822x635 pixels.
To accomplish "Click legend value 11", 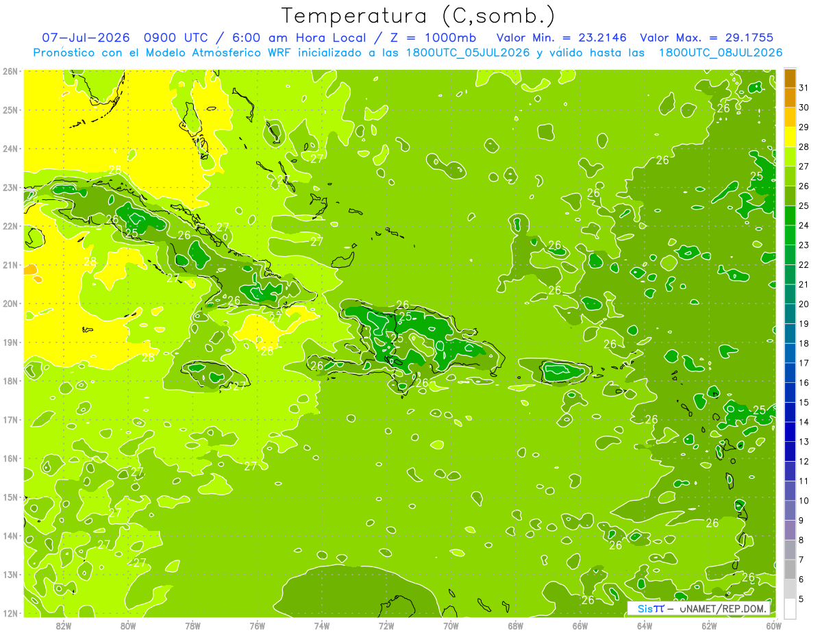I will pyautogui.click(x=804, y=481).
